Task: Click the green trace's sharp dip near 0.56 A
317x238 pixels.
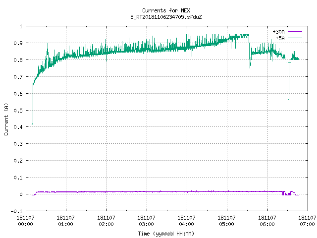Action: 289,99
